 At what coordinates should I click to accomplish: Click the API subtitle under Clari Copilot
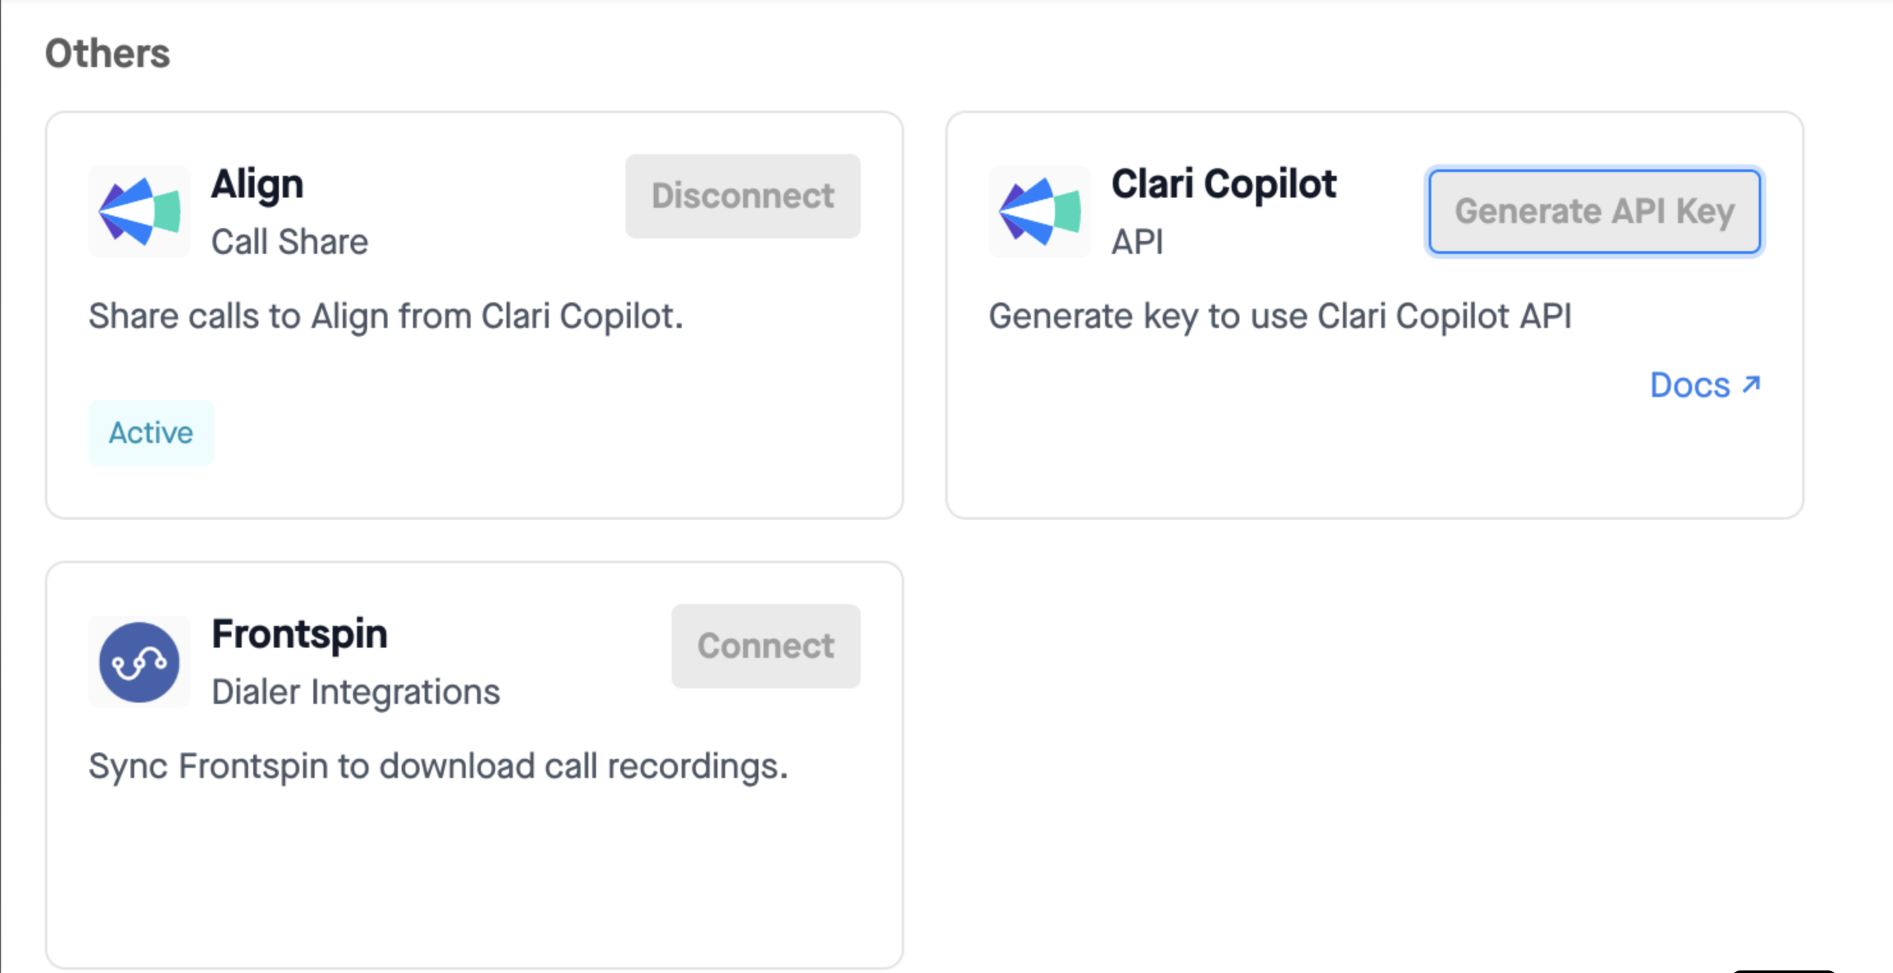[x=1137, y=242]
